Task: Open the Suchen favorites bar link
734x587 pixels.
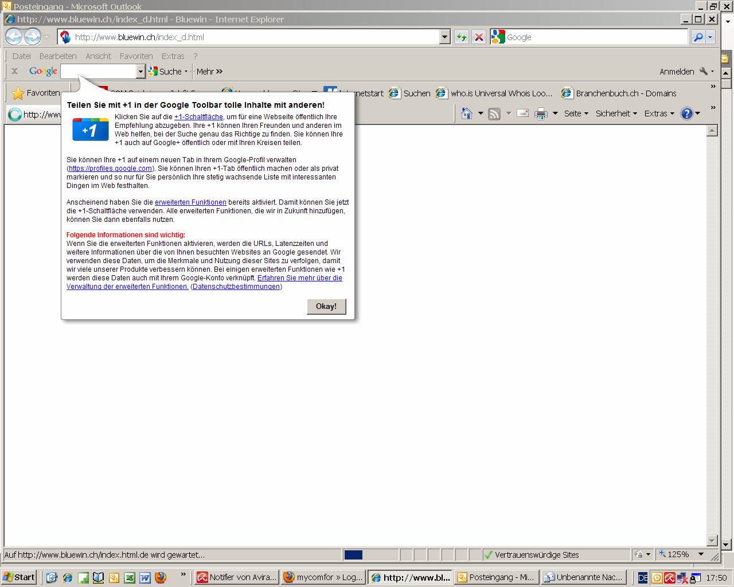Action: 409,93
